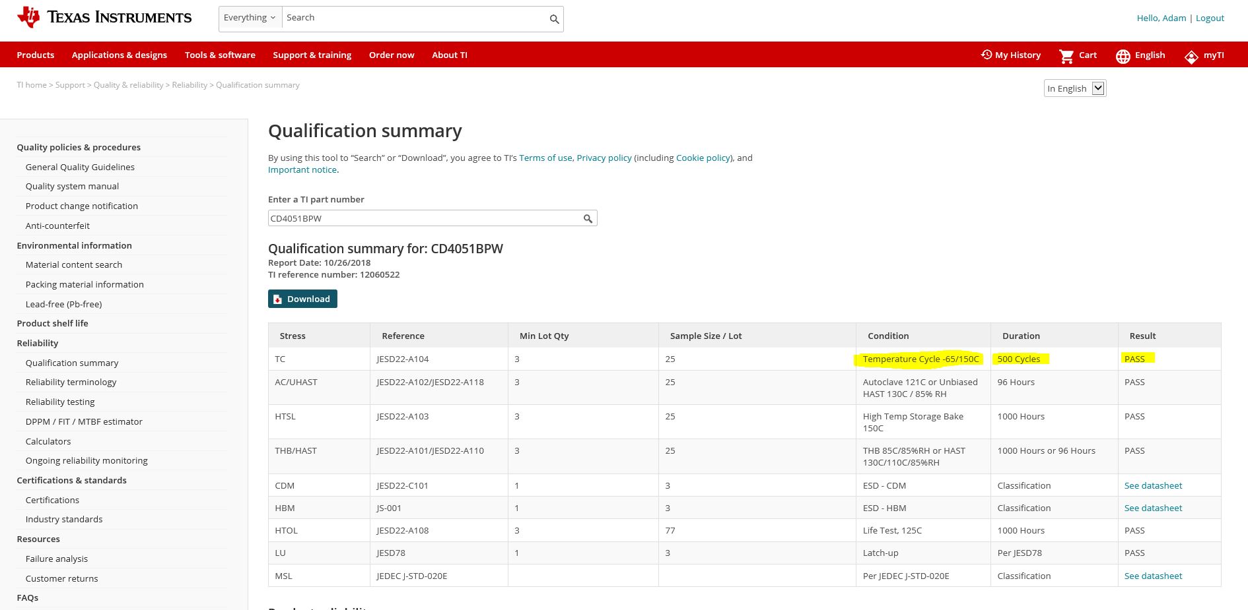
Task: Click the globe language icon
Action: pyautogui.click(x=1123, y=57)
